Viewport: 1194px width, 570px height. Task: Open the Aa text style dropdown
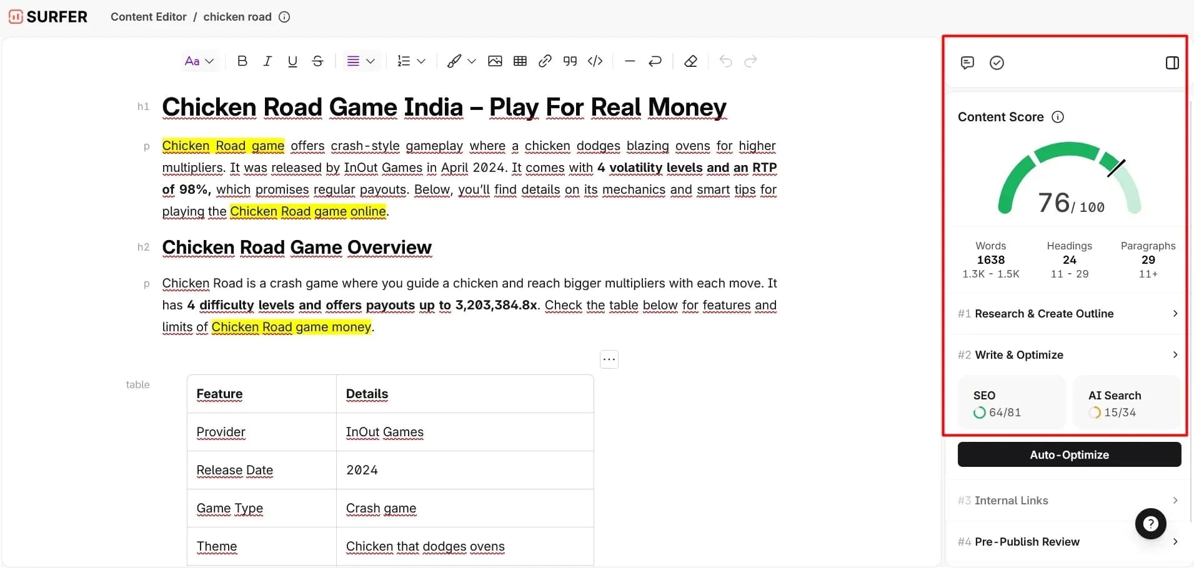[x=199, y=61]
